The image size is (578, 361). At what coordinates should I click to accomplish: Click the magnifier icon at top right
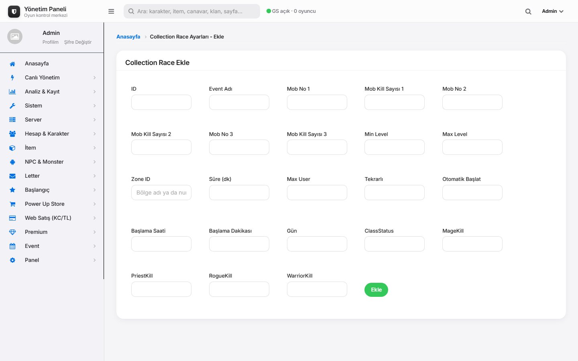(528, 12)
